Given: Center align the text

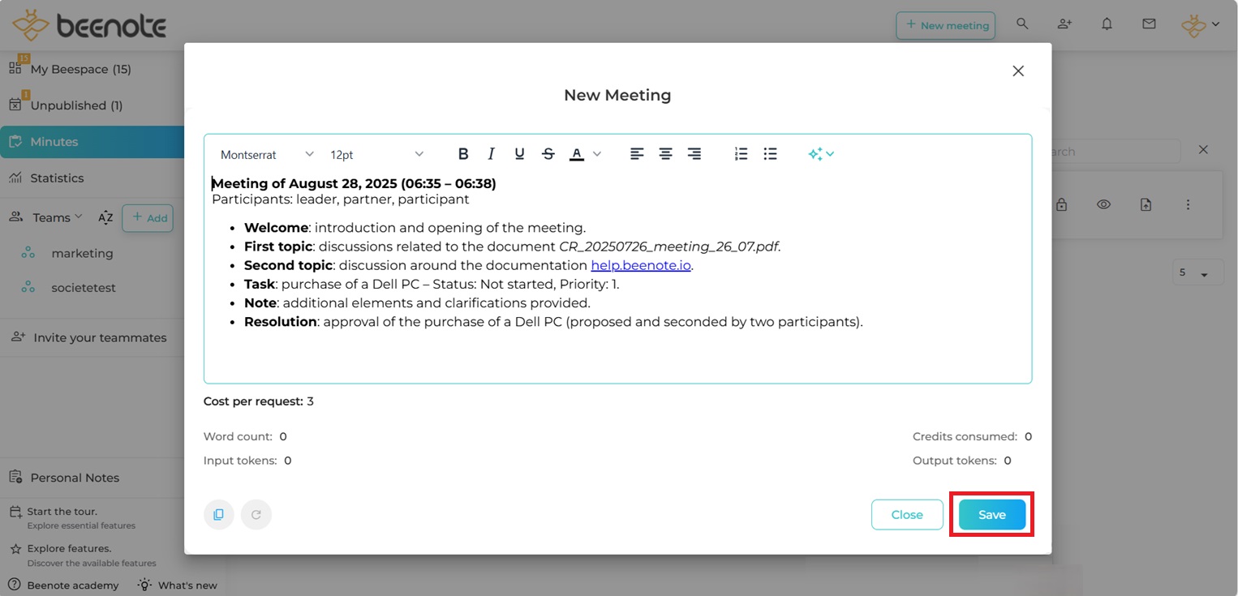Looking at the screenshot, I should (665, 154).
